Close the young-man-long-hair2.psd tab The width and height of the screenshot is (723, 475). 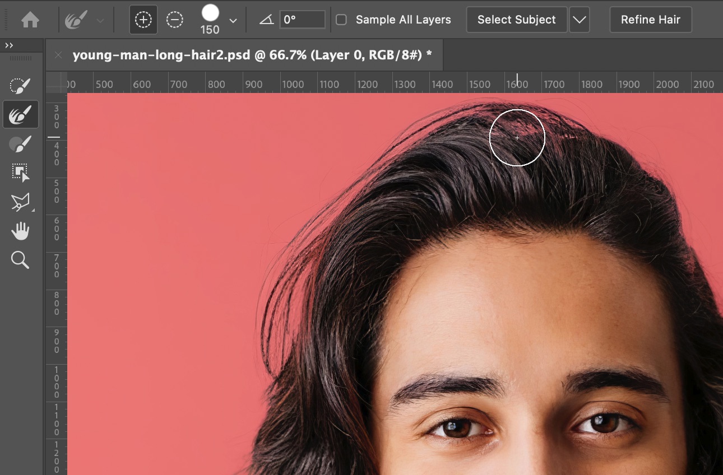58,54
